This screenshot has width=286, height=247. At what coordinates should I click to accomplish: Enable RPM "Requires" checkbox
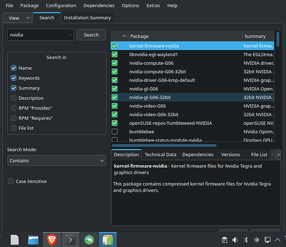pos(13,118)
